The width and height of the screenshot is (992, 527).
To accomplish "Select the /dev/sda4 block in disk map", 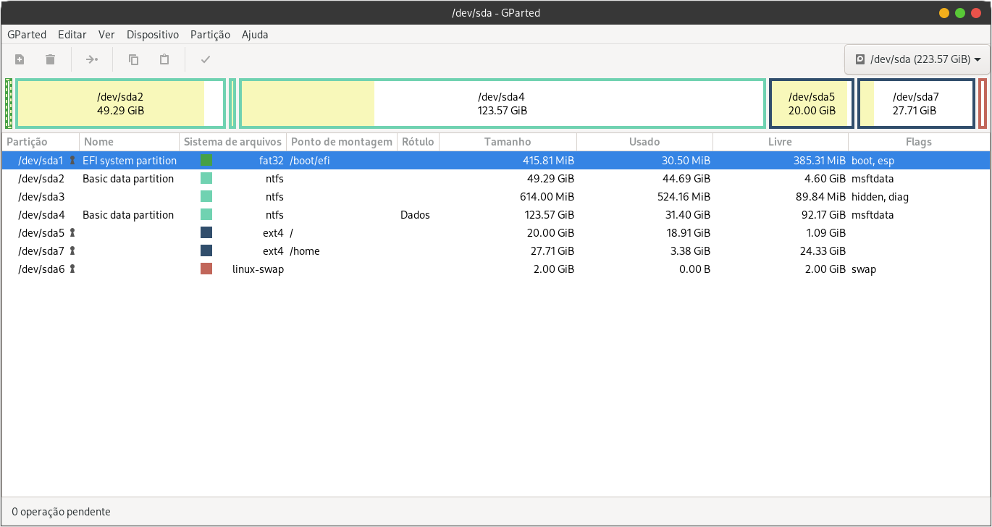I will (x=503, y=104).
